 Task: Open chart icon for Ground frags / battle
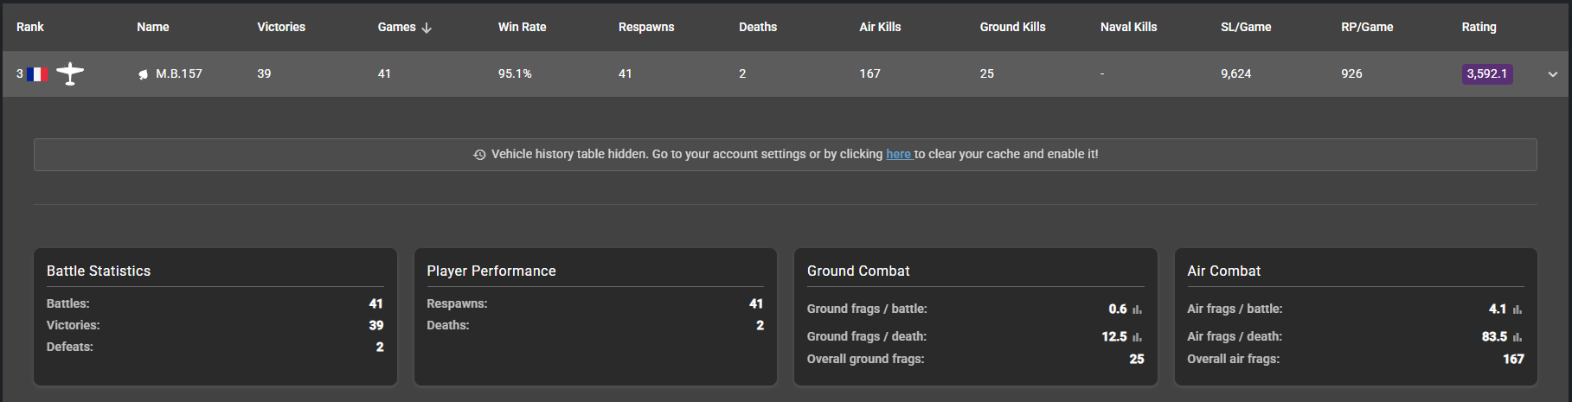click(x=1137, y=309)
